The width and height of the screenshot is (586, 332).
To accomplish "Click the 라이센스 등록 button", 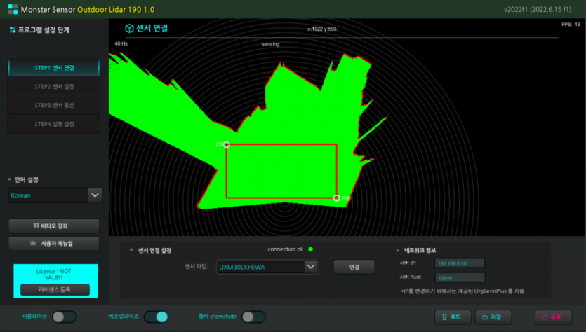I will click(55, 290).
